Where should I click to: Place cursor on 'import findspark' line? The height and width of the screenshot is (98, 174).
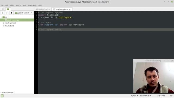click(48, 15)
